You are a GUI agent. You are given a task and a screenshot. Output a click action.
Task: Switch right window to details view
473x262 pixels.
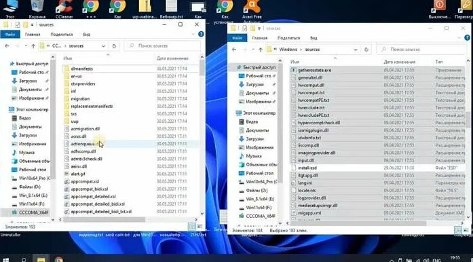[x=458, y=229]
